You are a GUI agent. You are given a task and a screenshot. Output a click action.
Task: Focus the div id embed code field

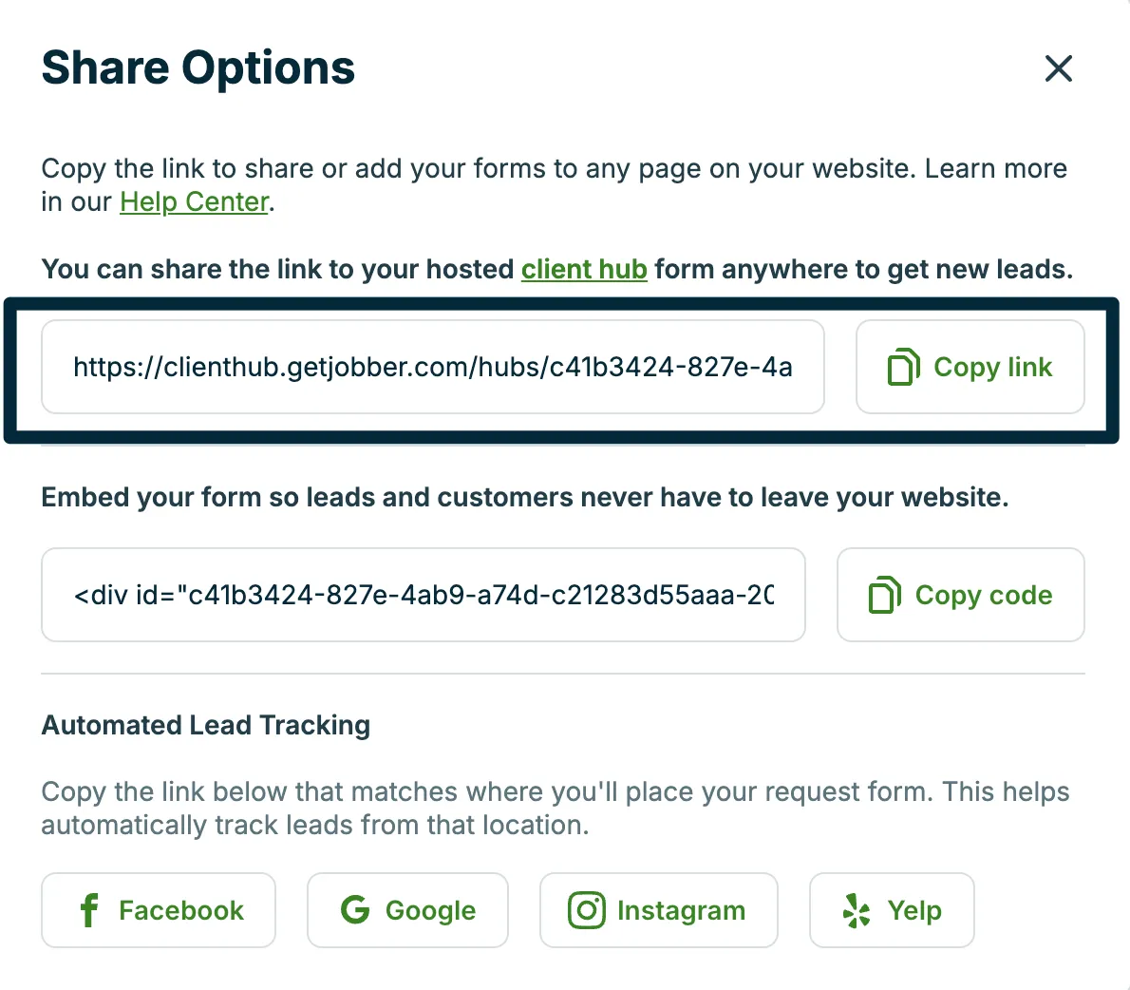(x=423, y=595)
